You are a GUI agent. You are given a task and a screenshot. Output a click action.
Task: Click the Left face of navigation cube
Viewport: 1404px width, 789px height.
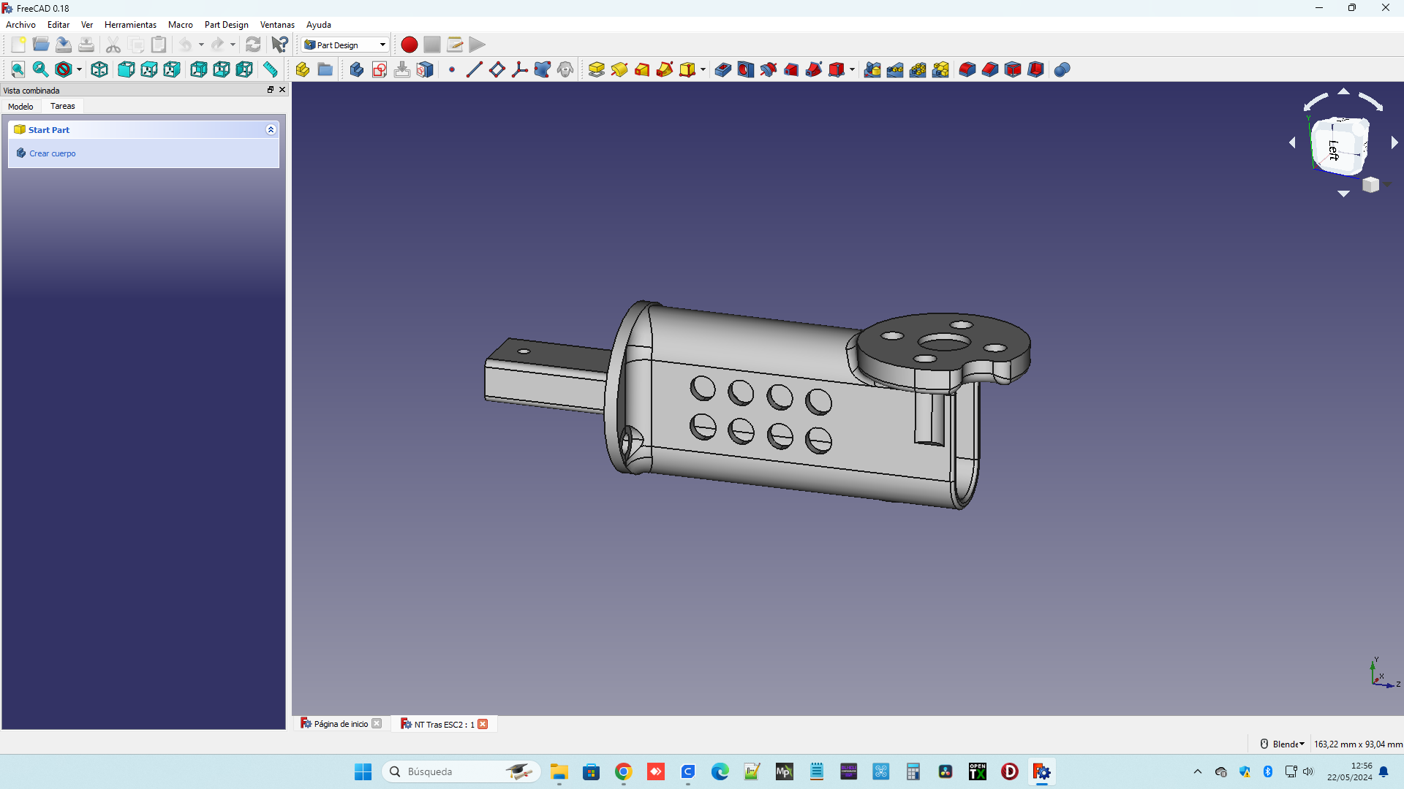1335,149
